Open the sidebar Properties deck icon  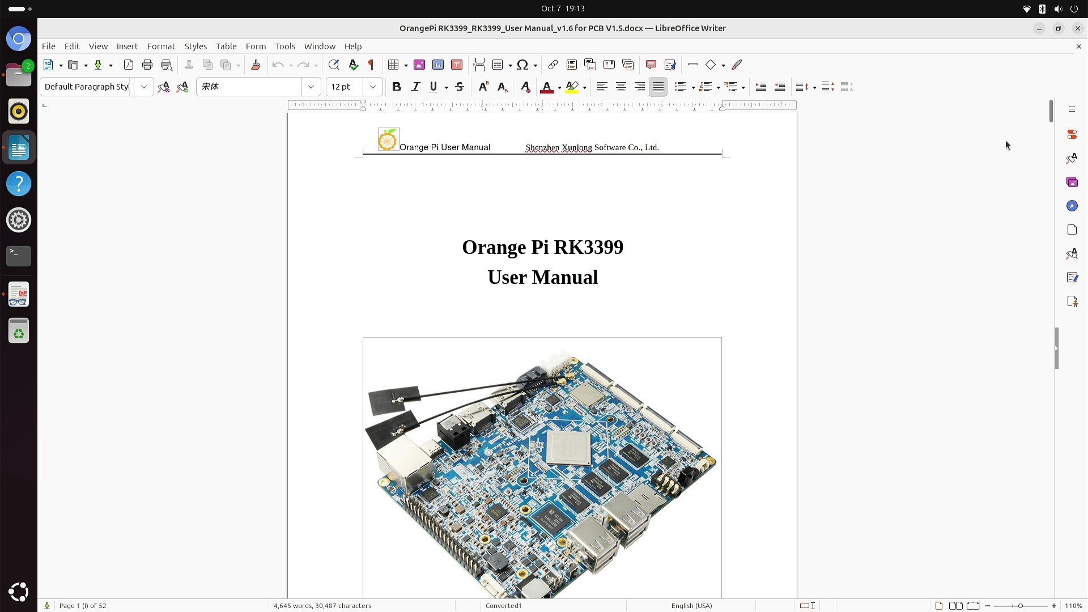(1072, 134)
